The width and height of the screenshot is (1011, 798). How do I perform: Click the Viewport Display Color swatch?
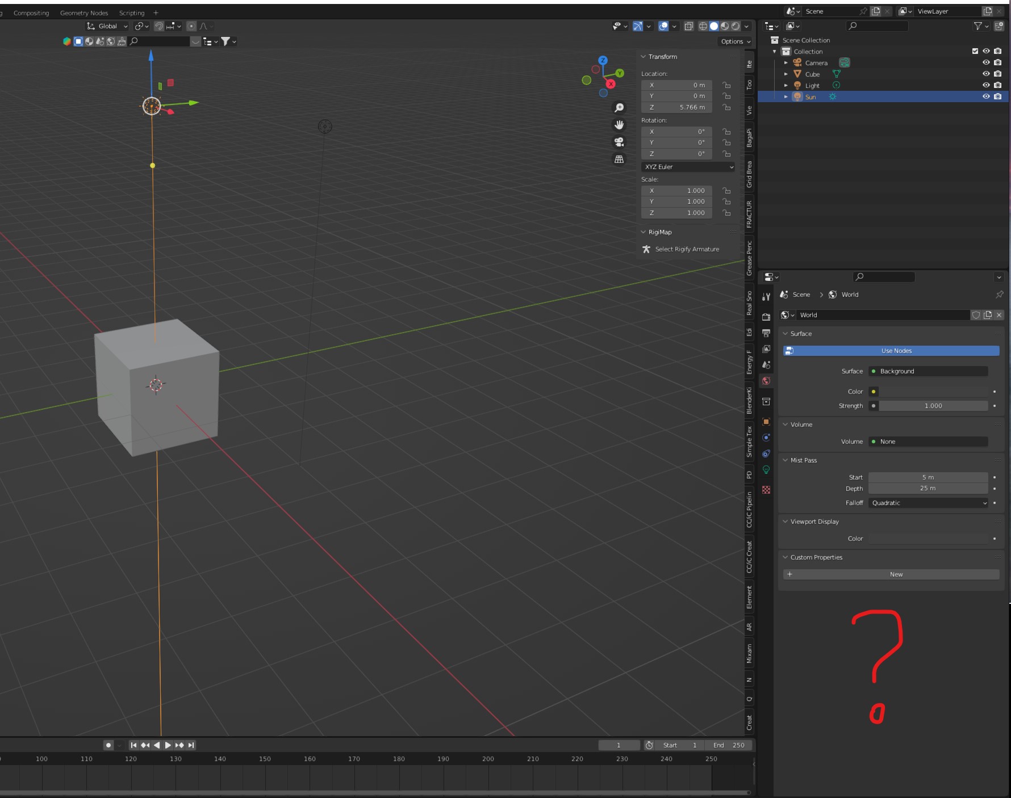(x=929, y=539)
